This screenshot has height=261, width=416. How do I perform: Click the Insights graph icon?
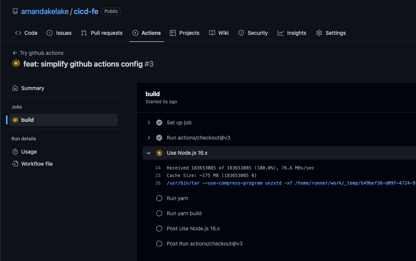click(x=281, y=33)
